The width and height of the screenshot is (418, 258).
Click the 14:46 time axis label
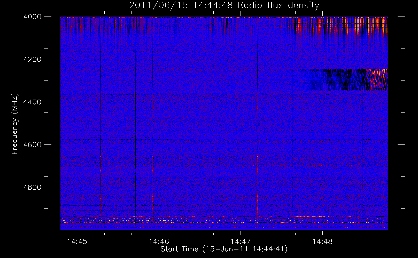pos(159,242)
